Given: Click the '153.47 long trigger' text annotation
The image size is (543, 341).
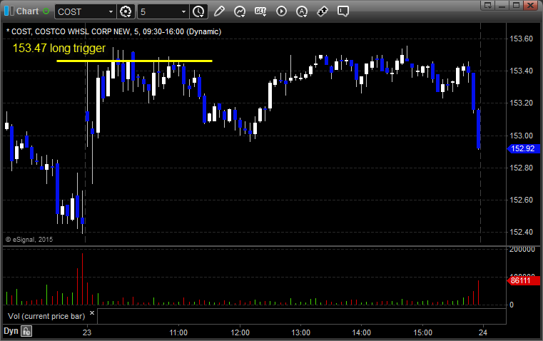Looking at the screenshot, I should pos(59,48).
